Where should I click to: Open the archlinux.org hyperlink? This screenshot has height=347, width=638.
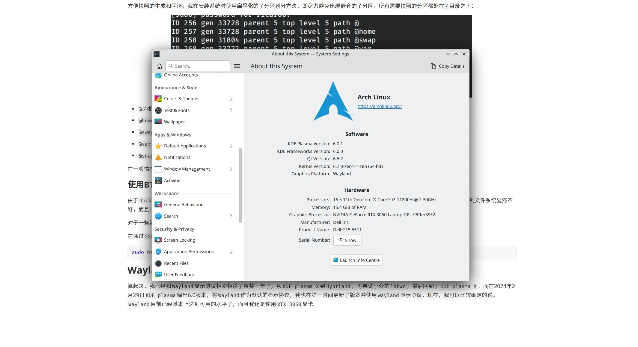[x=380, y=106]
